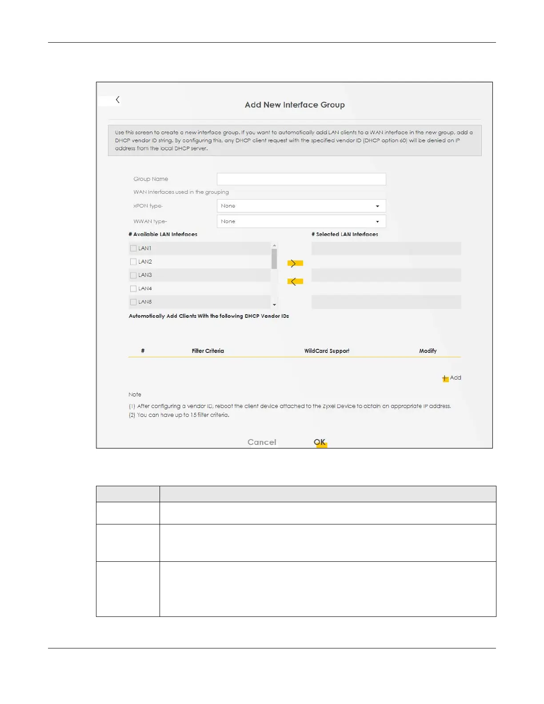Confirm with the OK button
The width and height of the screenshot is (544, 704).
320,442
